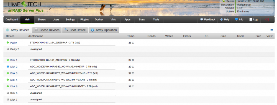Select the Array Devices tab
Viewport: 277px width, 105px height.
coord(17,30)
